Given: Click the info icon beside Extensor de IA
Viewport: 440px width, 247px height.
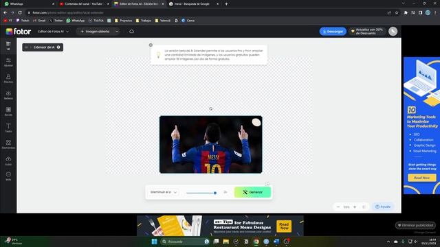Looking at the screenshot, I should point(58,47).
